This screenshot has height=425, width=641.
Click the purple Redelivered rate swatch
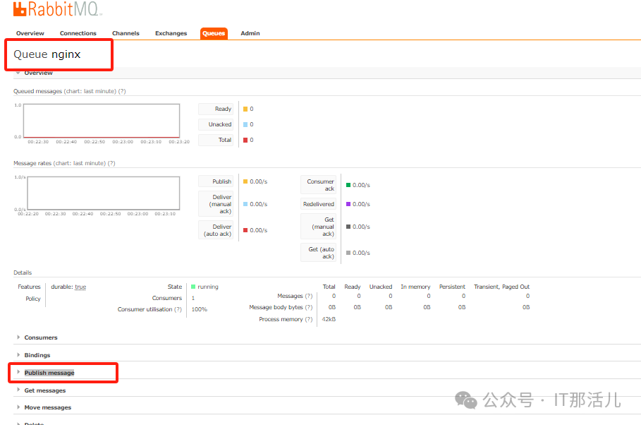(348, 204)
